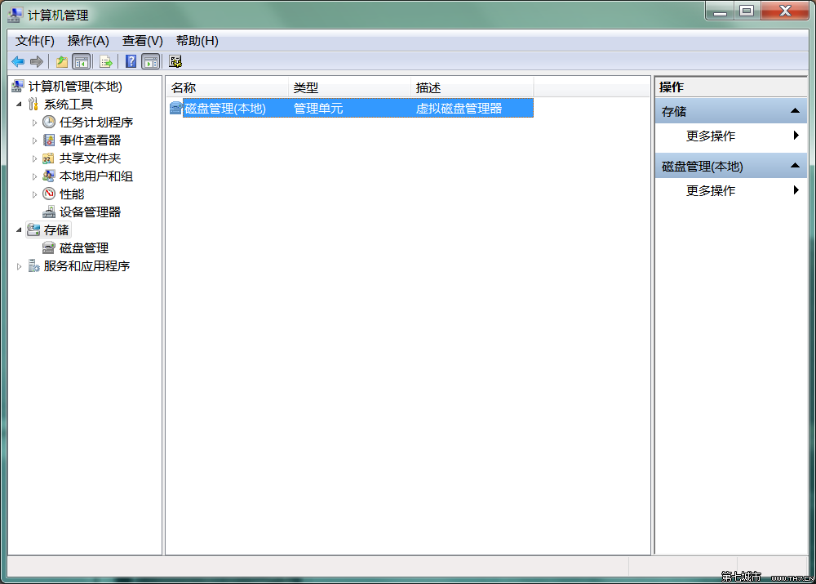The height and width of the screenshot is (584, 816).
Task: Open 更多操作 under 磁盘管理(本地) section
Action: 731,190
